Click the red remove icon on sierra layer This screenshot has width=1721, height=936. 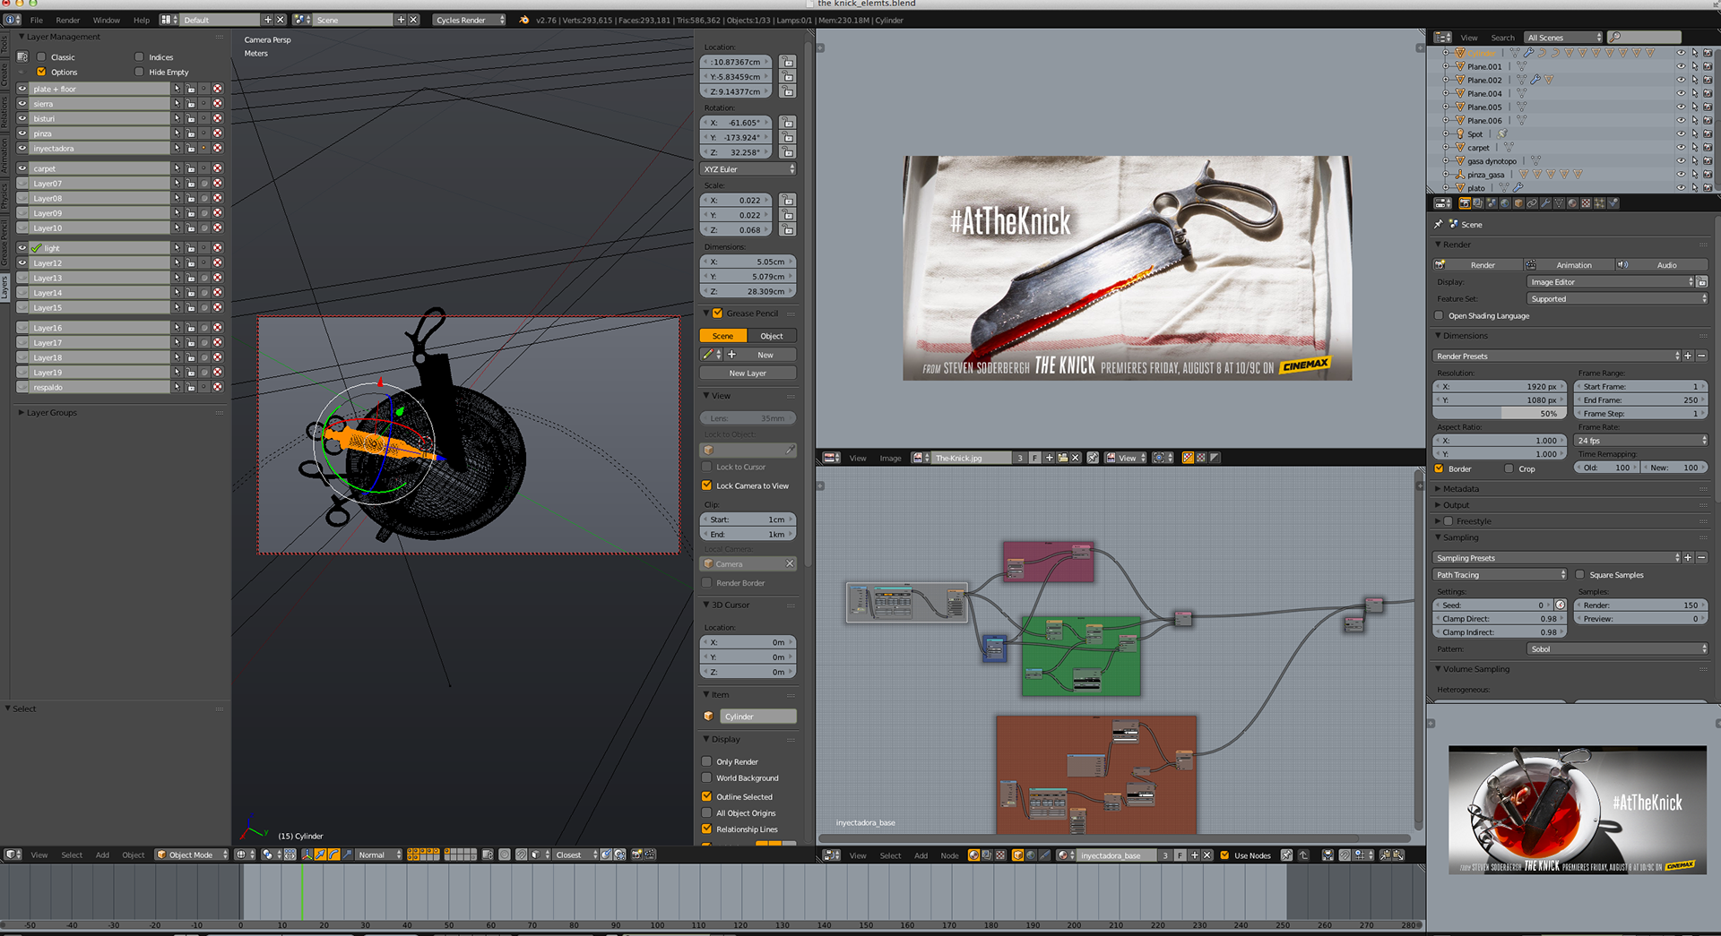[x=218, y=103]
